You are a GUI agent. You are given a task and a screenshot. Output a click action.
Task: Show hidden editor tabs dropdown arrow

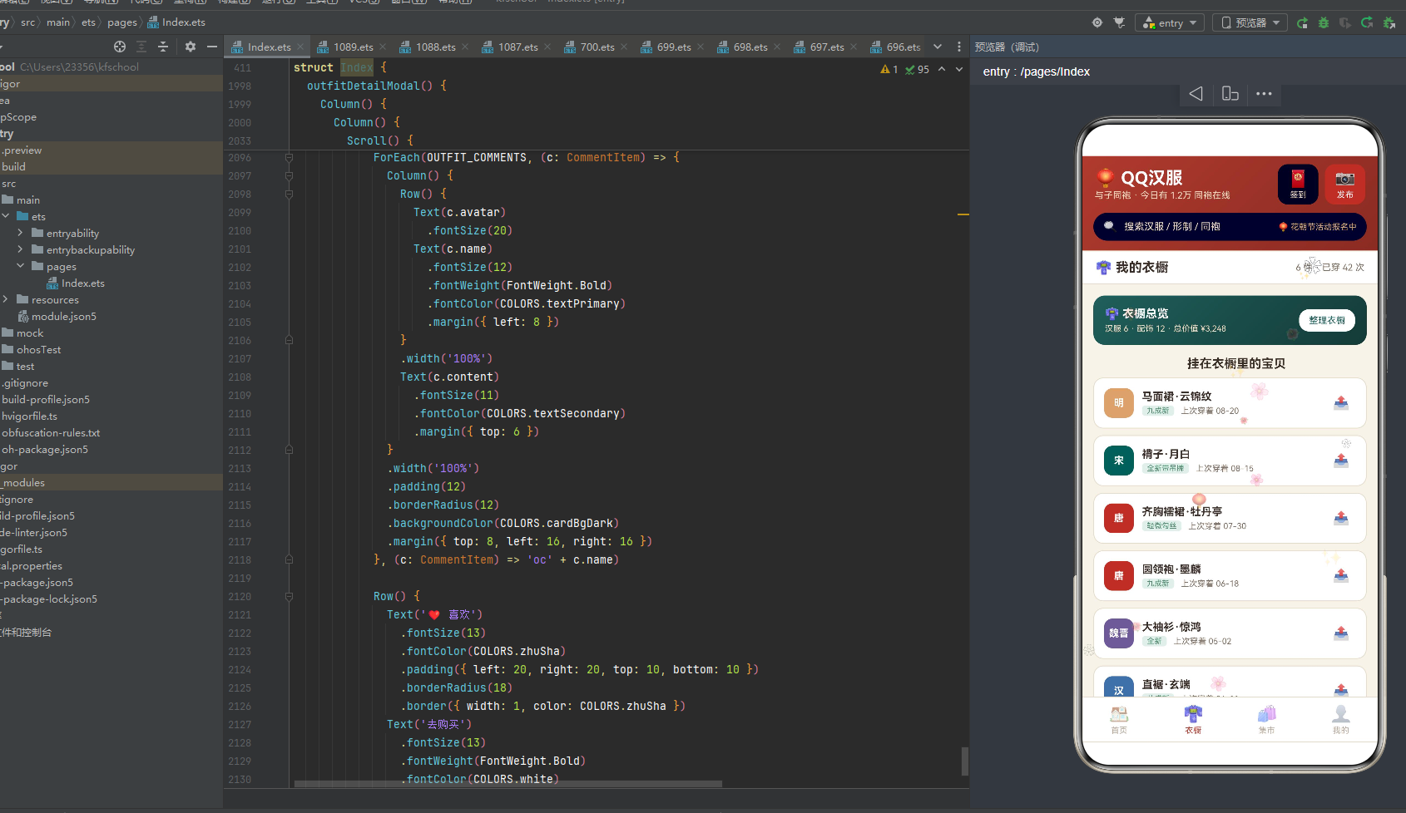938,47
